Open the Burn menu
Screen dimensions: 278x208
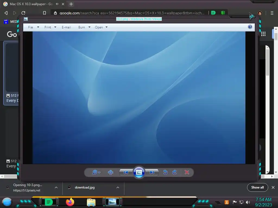point(81,27)
